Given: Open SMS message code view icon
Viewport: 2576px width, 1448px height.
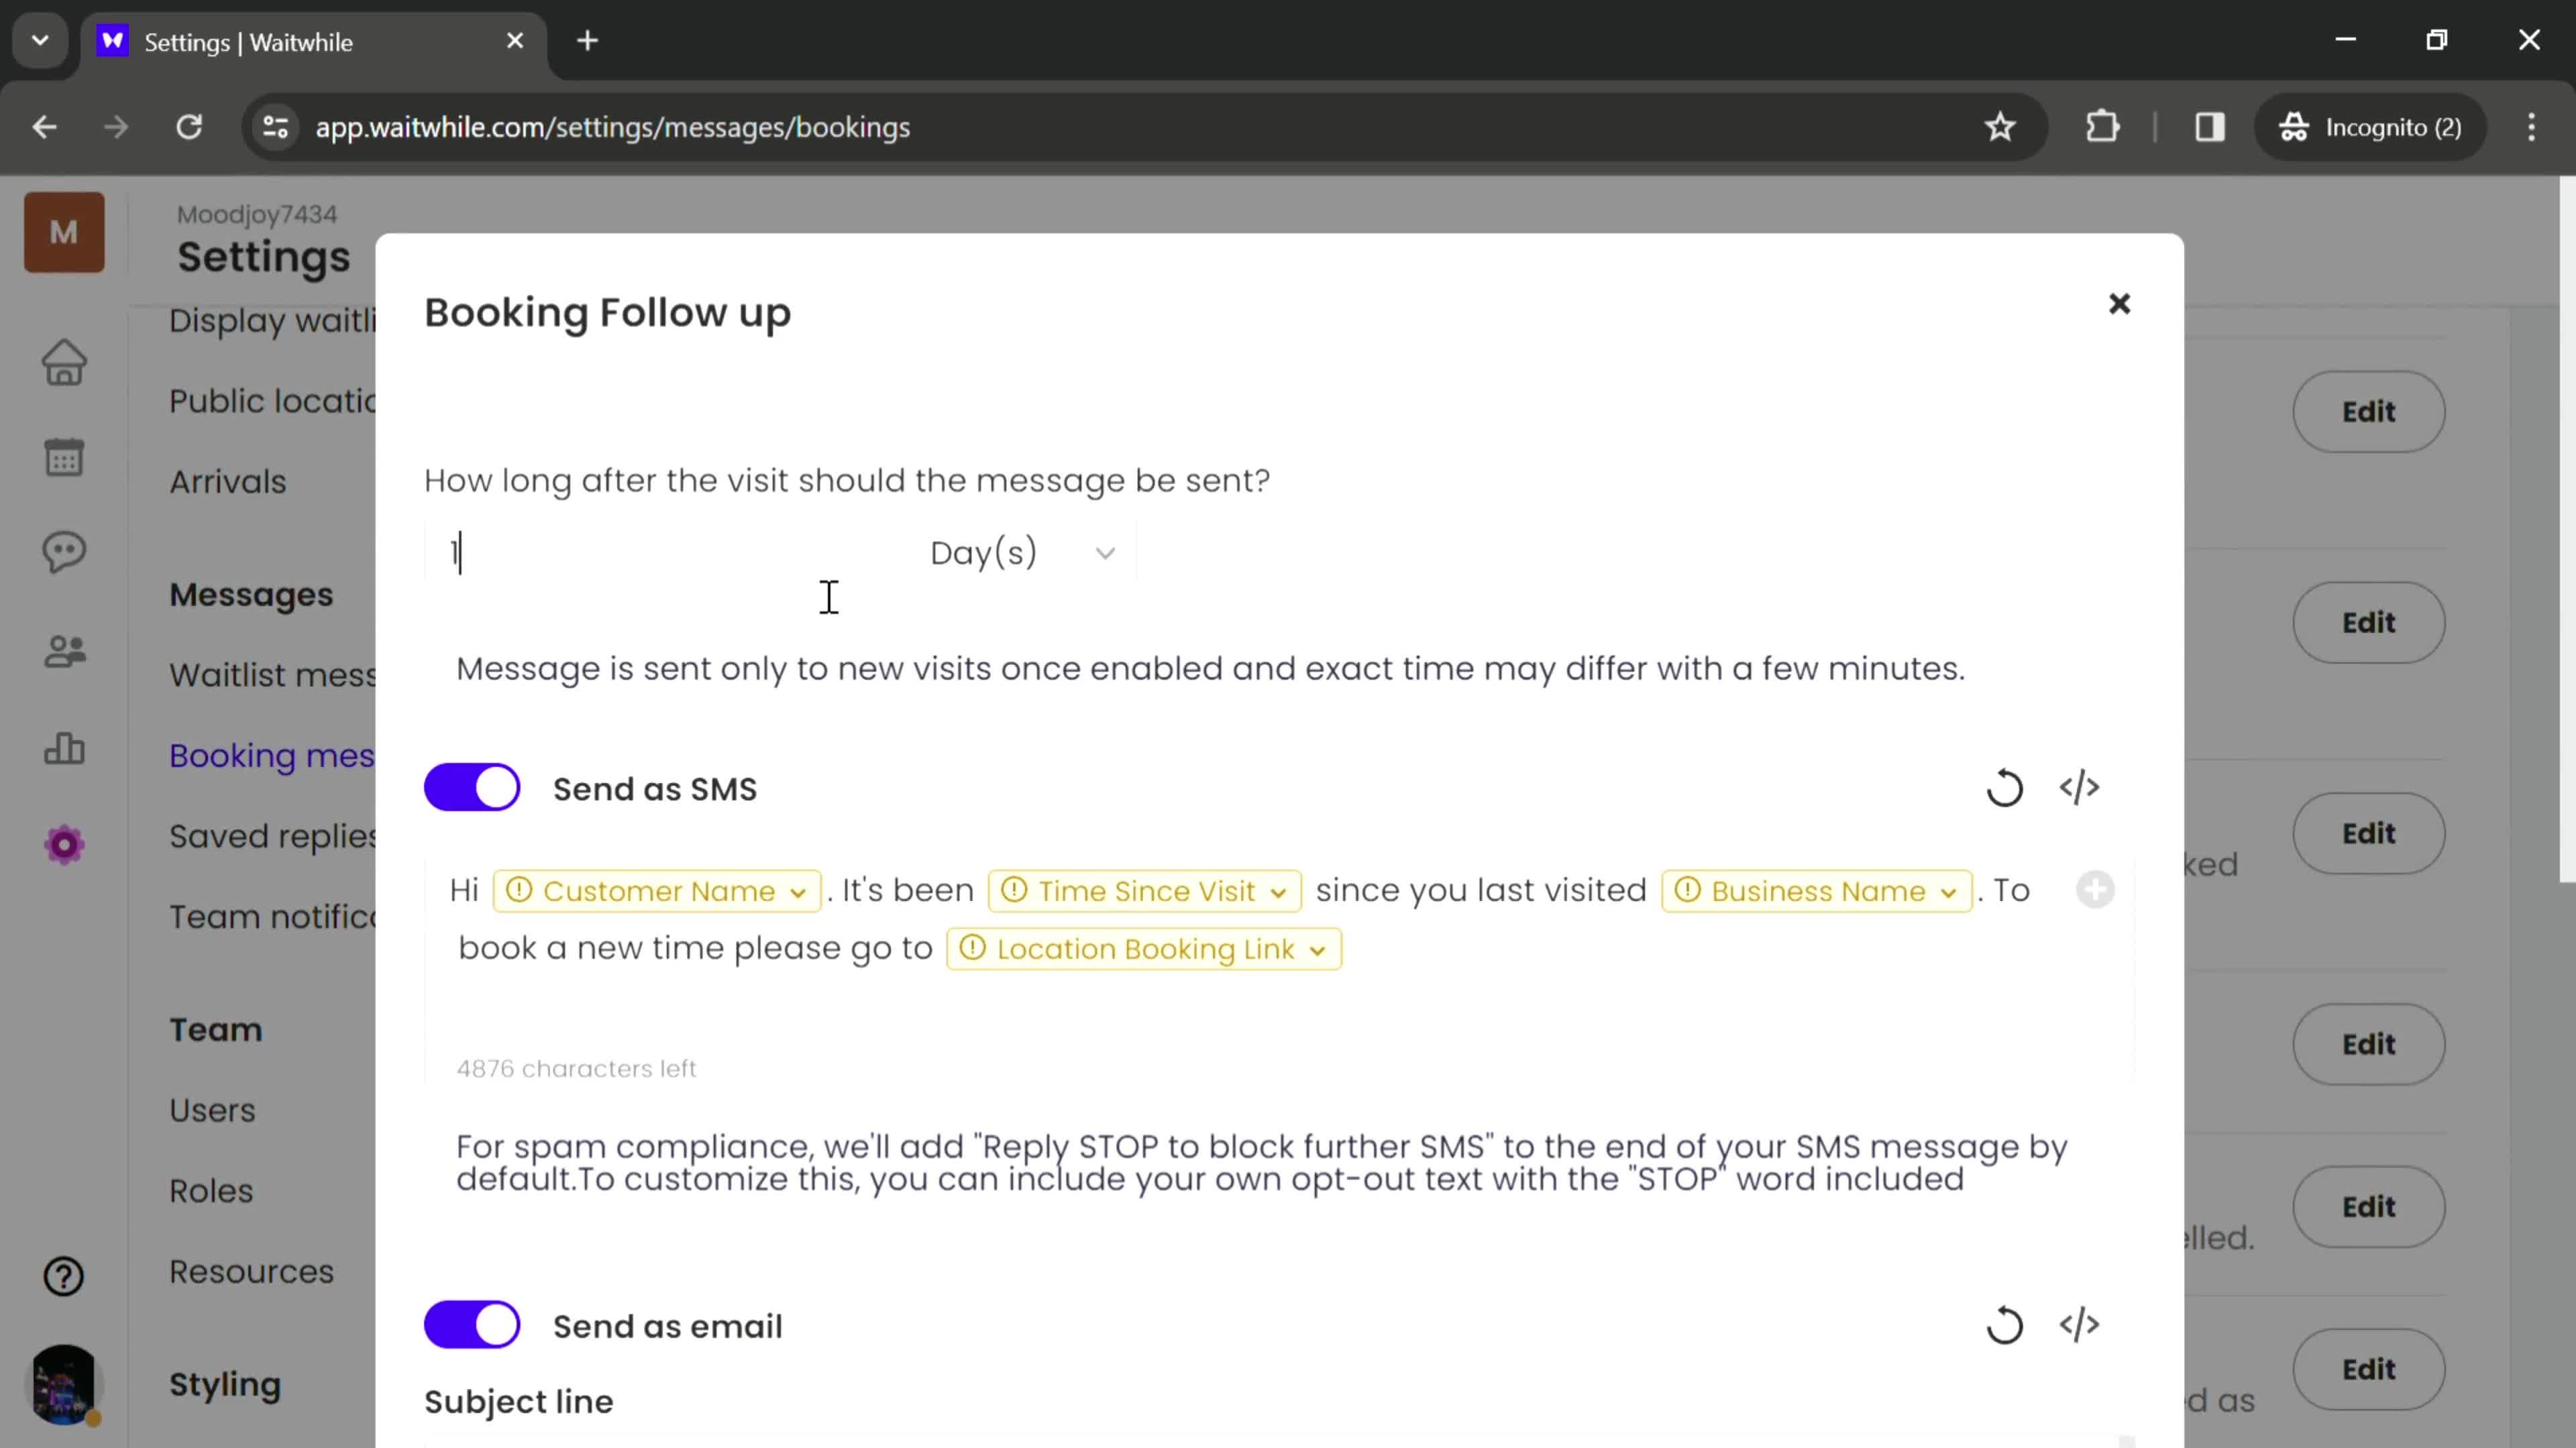Looking at the screenshot, I should [2079, 788].
